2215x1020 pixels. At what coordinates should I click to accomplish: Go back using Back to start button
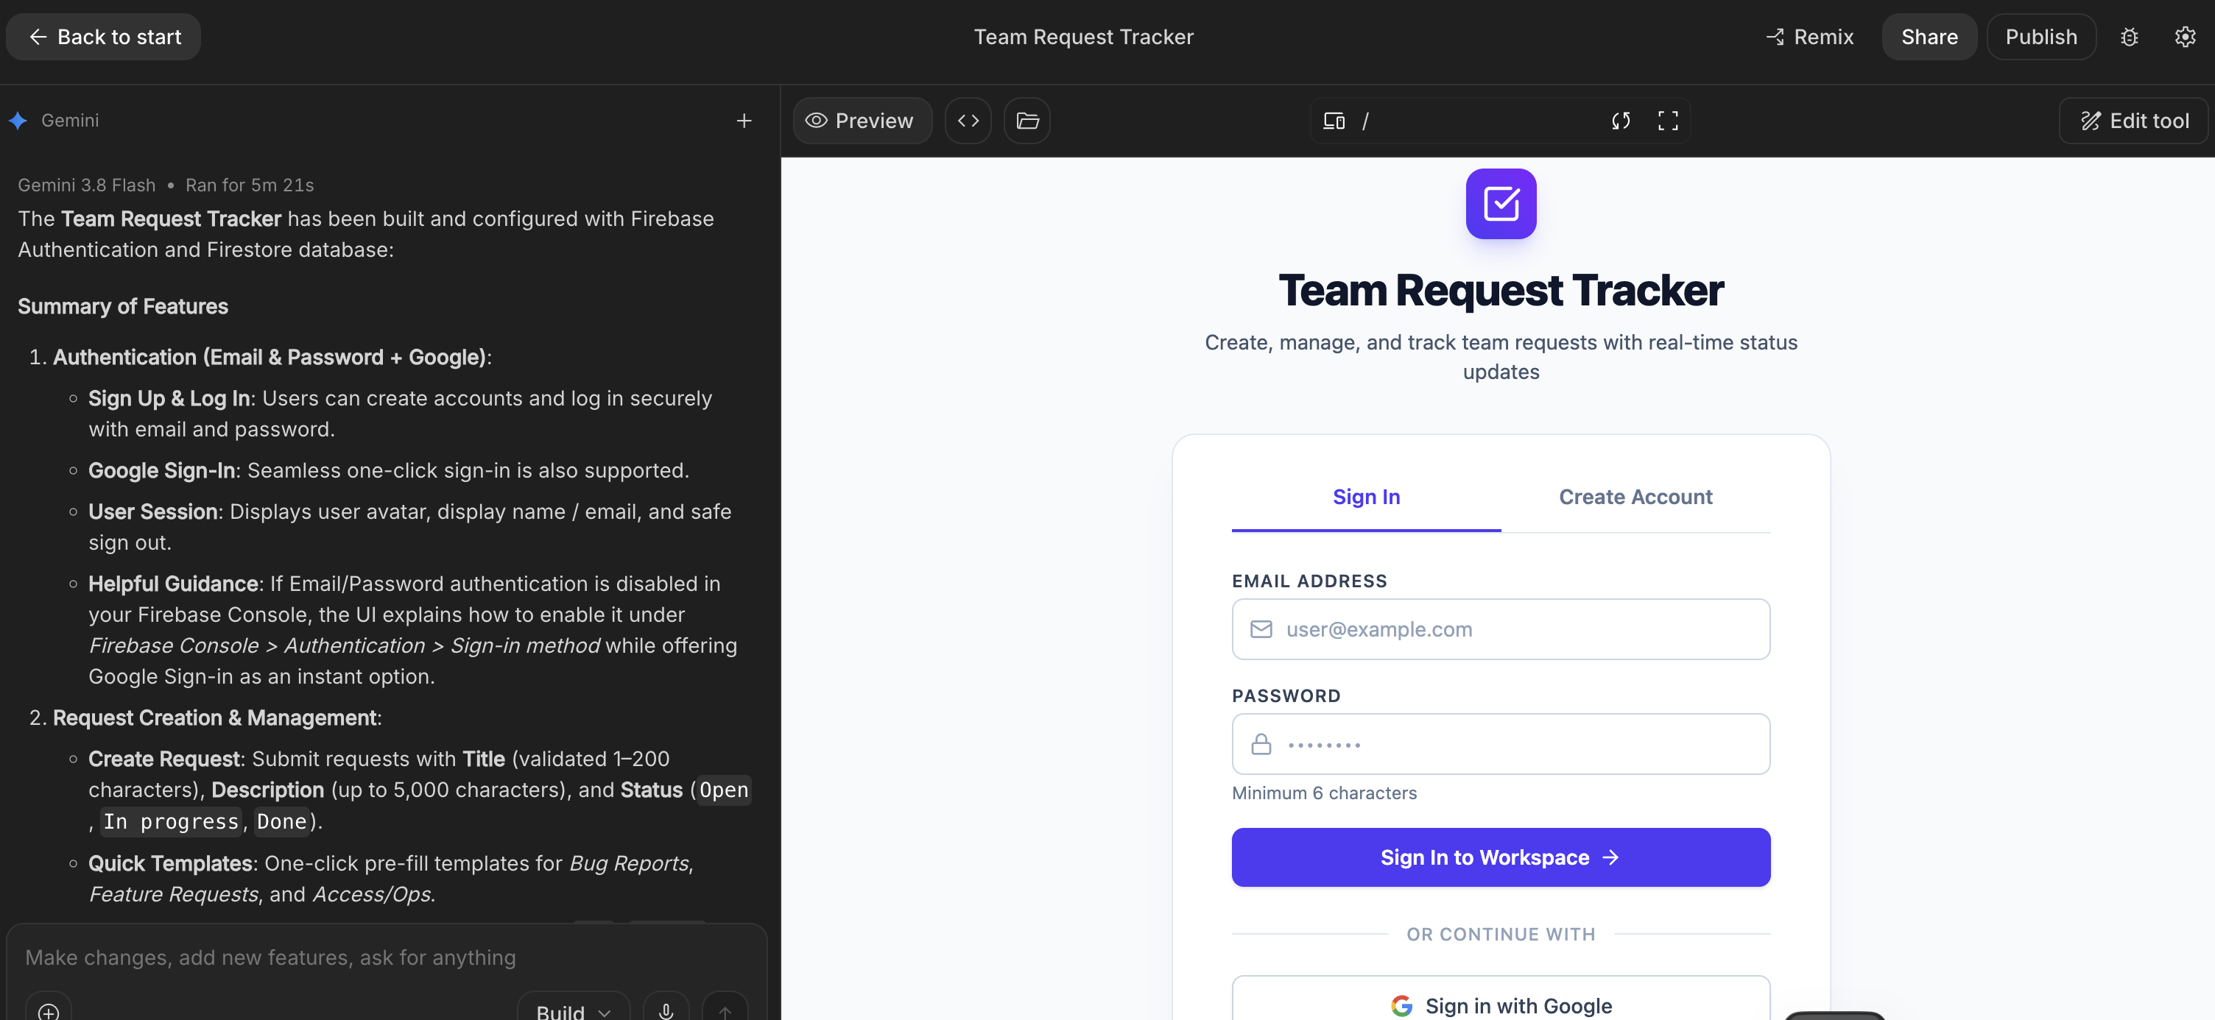click(x=103, y=37)
